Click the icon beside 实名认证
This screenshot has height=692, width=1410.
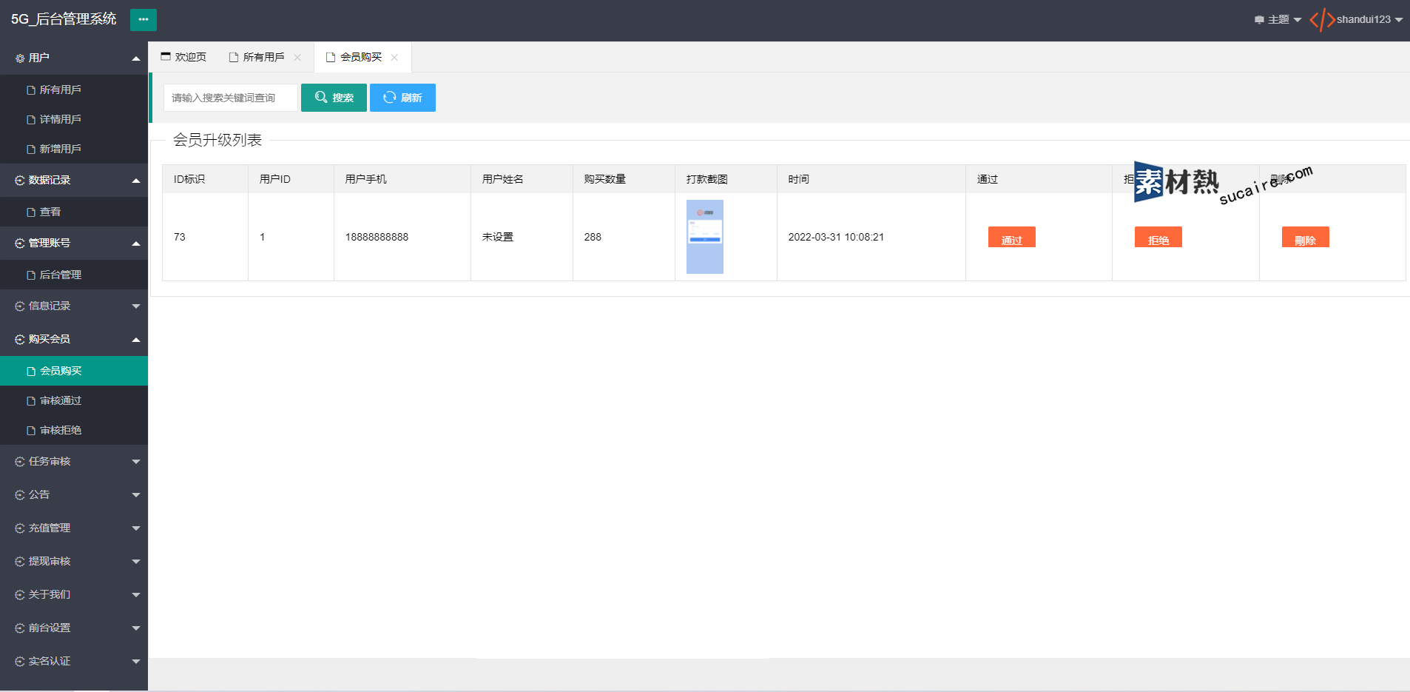20,662
